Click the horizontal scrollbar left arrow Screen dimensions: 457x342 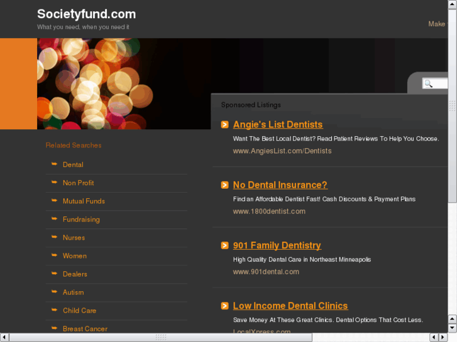tap(4, 338)
